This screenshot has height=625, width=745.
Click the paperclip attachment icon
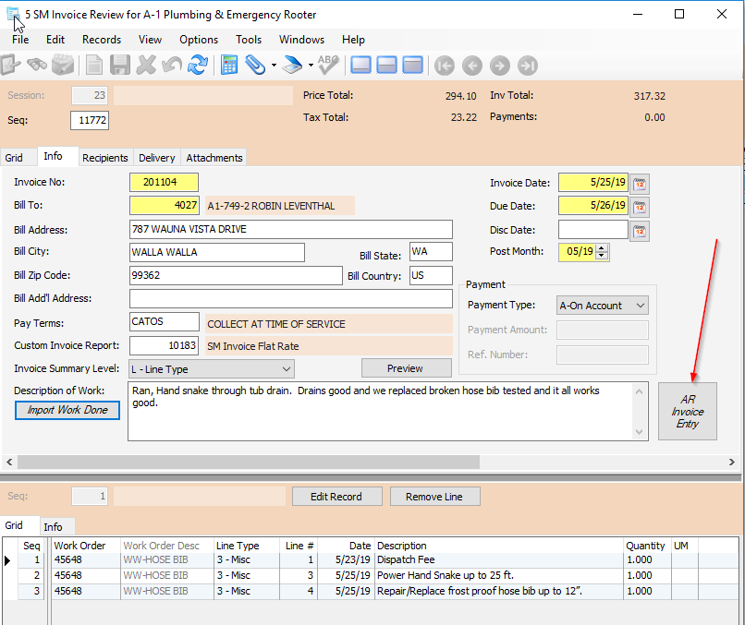click(254, 65)
